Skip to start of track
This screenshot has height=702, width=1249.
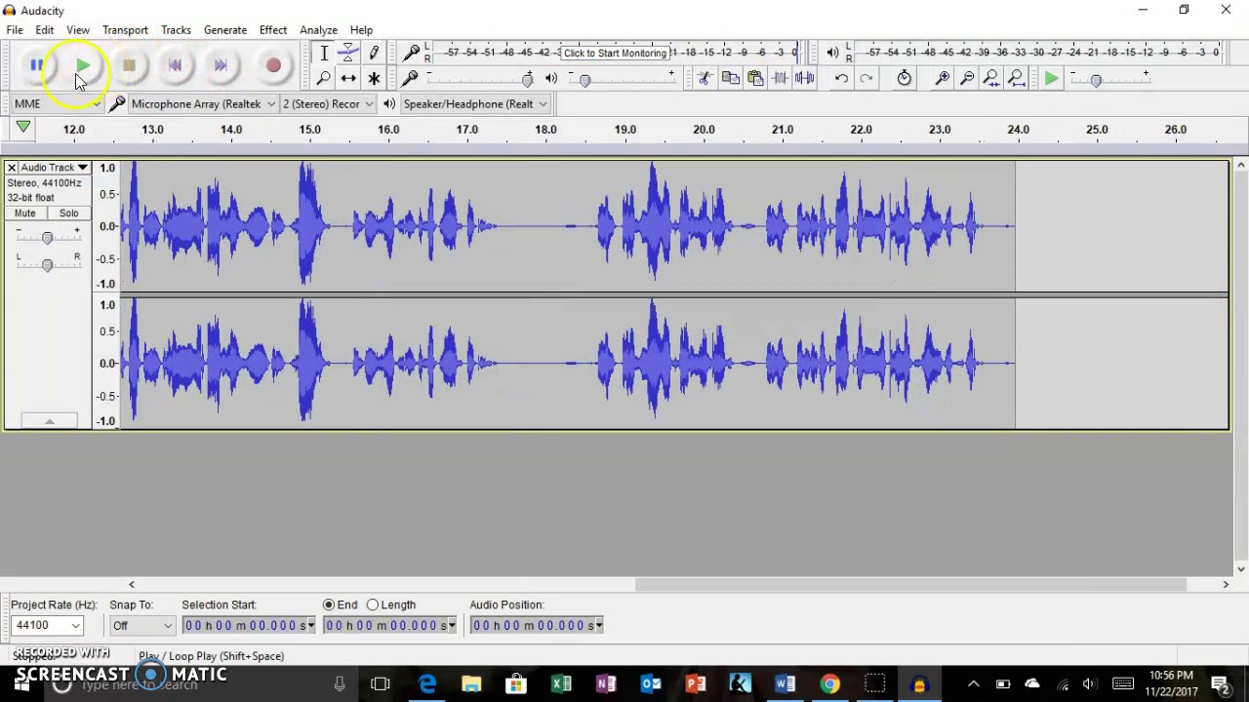[175, 65]
